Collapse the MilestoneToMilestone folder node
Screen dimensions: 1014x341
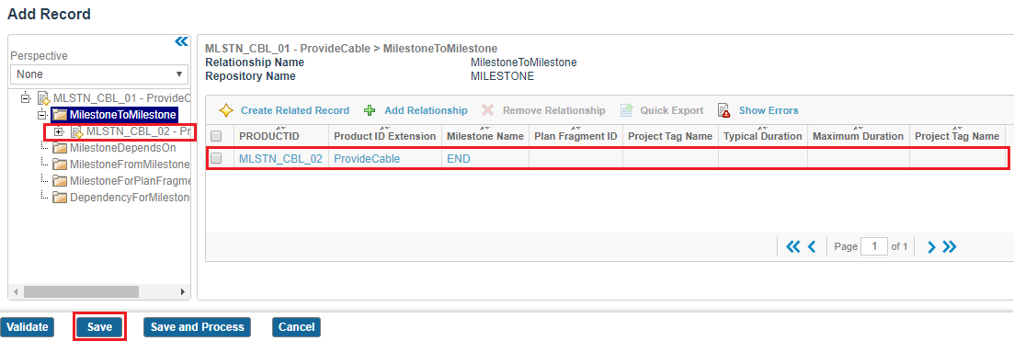[x=42, y=115]
